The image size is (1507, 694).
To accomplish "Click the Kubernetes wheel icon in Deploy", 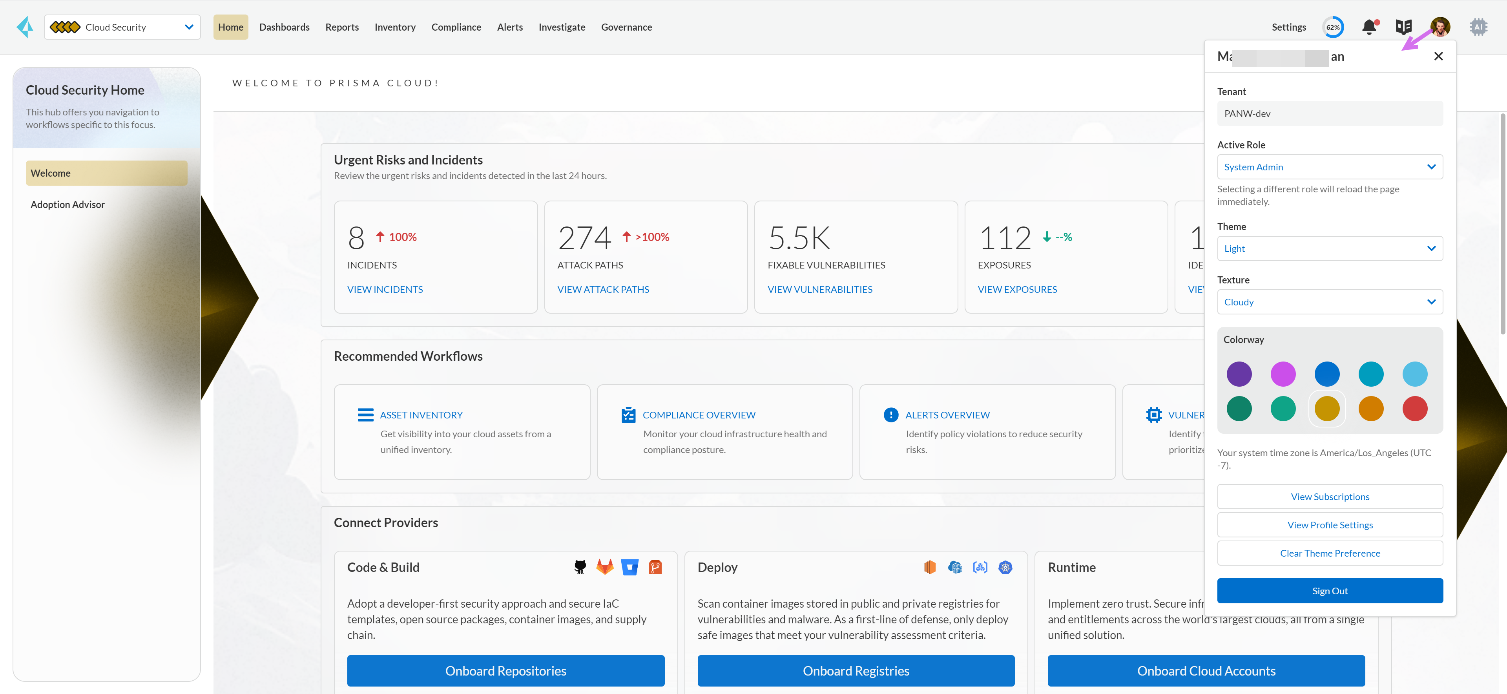I will (x=1005, y=567).
